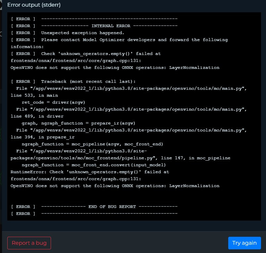Click the 'END OF BUG REPORT' line

tap(112, 207)
